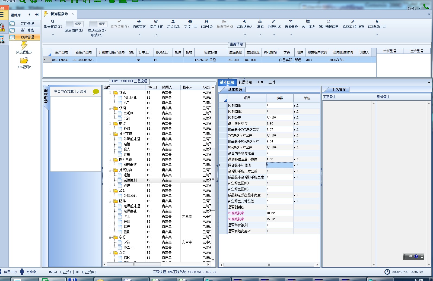
Task: Click the process tree vertical scrollbar
Action: tap(213, 179)
